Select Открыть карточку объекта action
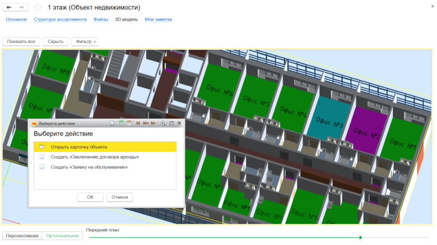Image resolution: width=437 pixels, height=245 pixels. (x=105, y=147)
